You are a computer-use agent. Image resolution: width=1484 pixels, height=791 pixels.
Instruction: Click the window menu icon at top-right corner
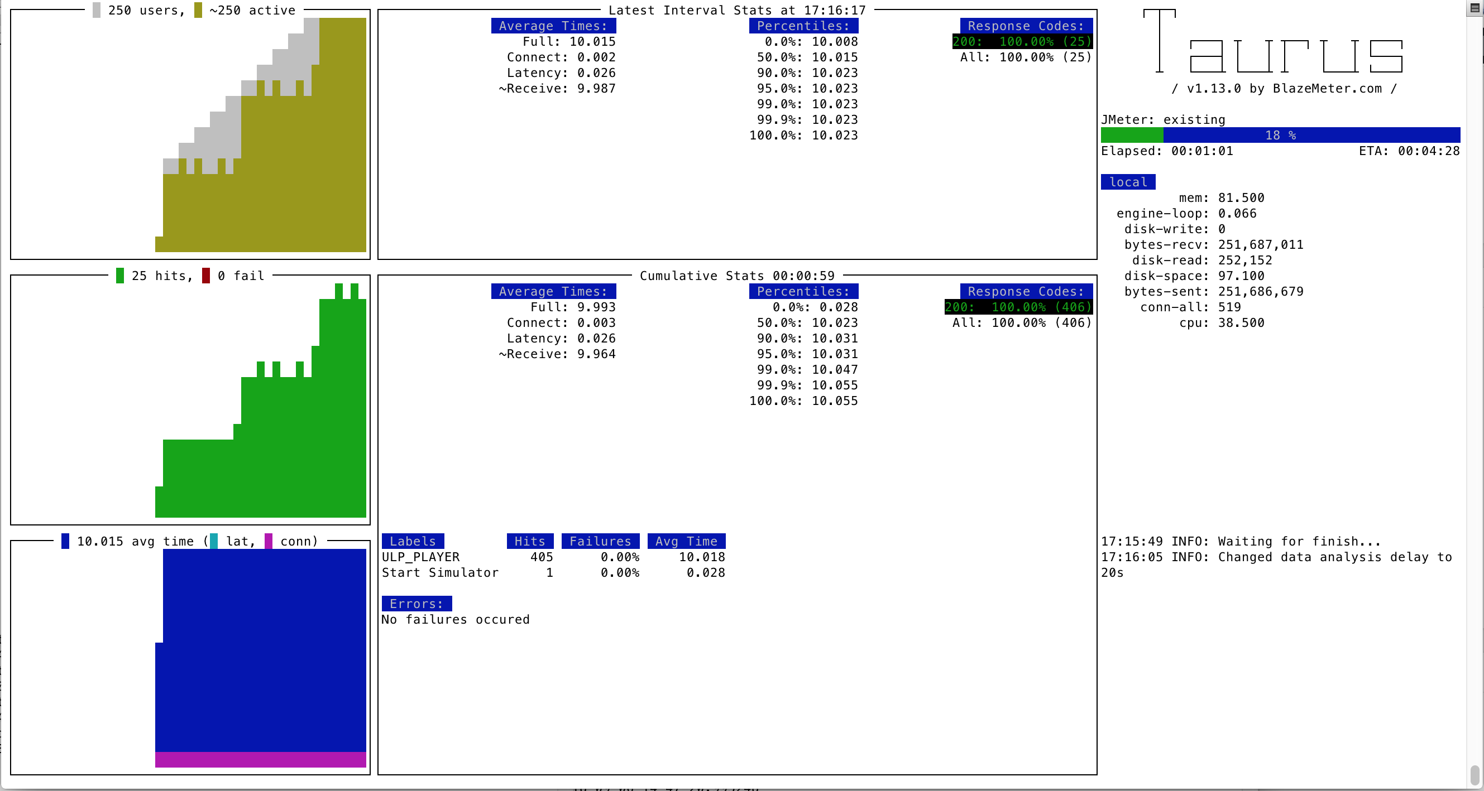pos(1475,8)
